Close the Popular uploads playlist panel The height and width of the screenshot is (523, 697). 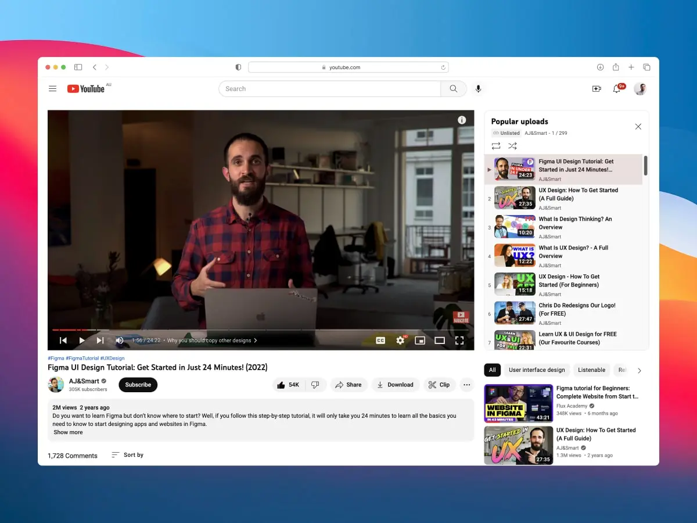tap(638, 126)
